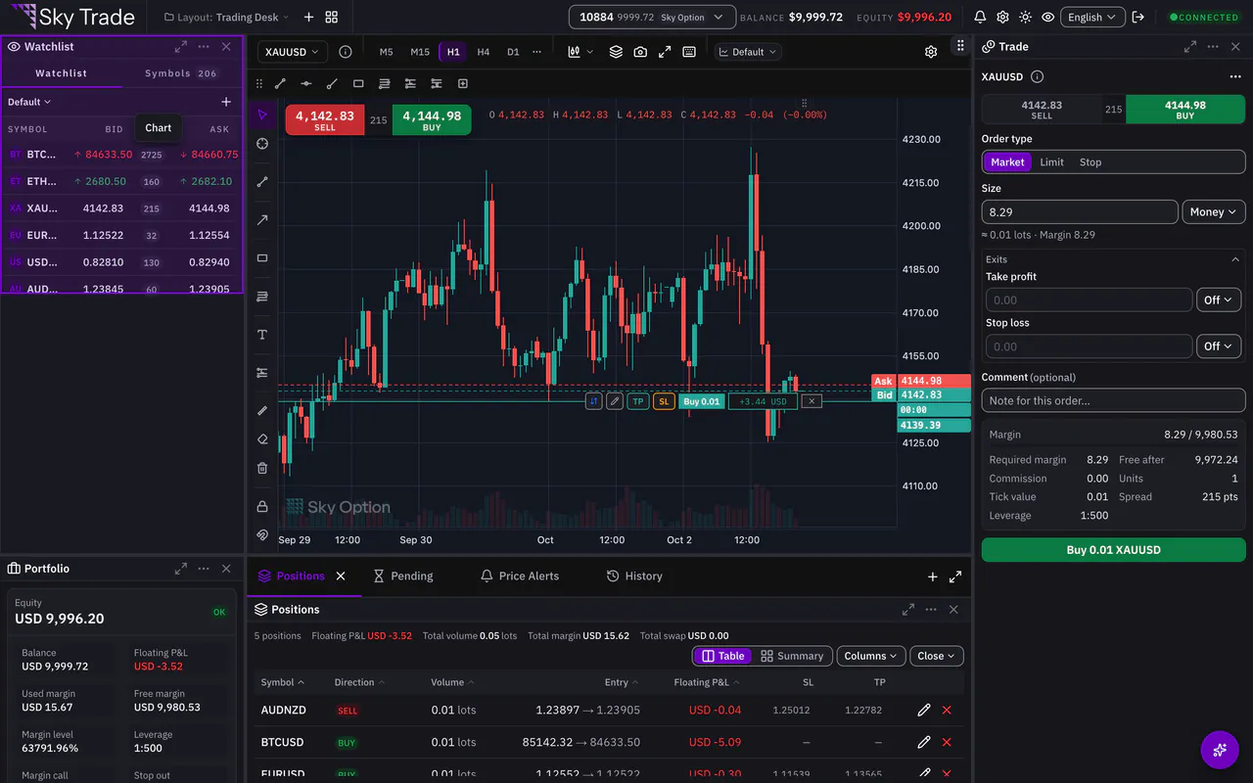Edit the AUDNZD position with pencil icon
This screenshot has width=1253, height=783.
pos(923,711)
